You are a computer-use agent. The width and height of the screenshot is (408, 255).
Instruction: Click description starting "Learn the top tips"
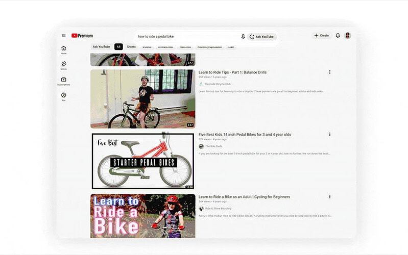click(261, 91)
